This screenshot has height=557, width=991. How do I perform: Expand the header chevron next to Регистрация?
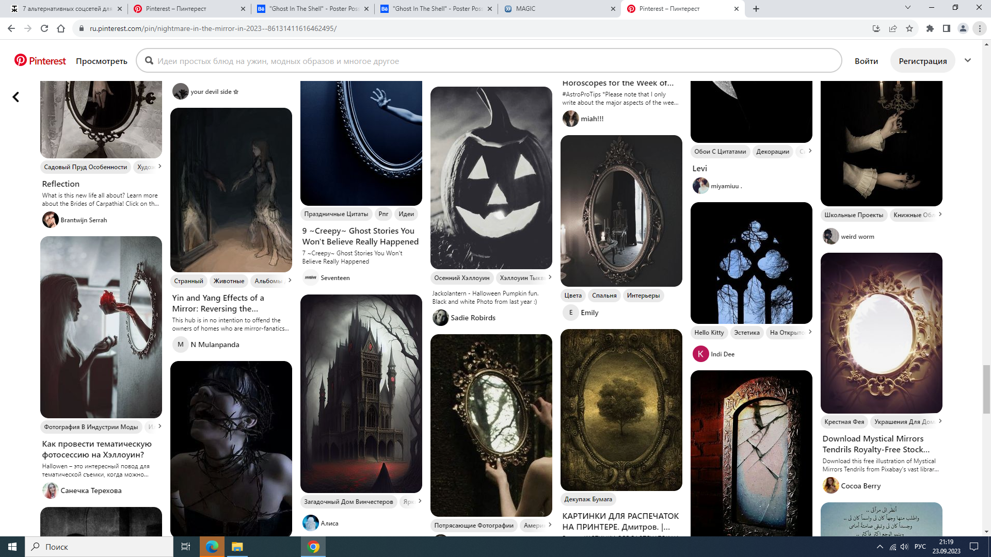pyautogui.click(x=968, y=60)
